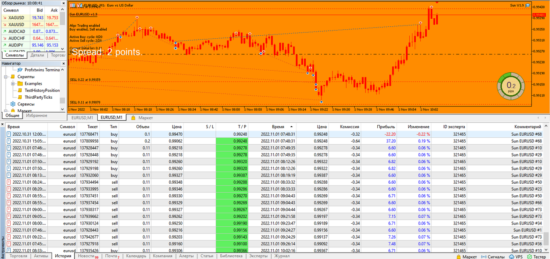Click the red 0.99401 current price label
550x259 pixels.
click(x=539, y=15)
